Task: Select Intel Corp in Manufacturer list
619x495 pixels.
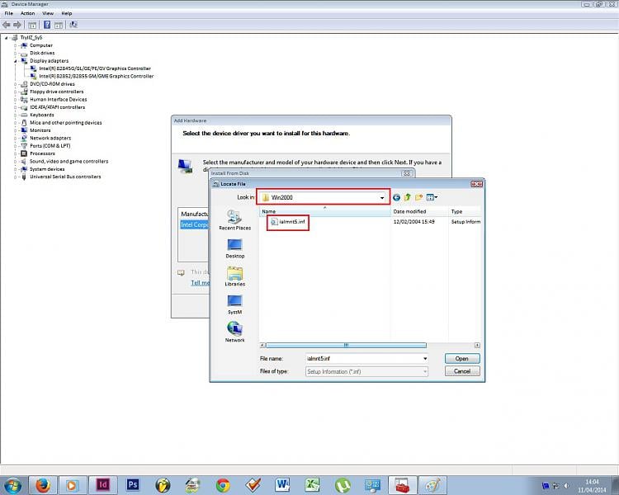Action: point(194,224)
